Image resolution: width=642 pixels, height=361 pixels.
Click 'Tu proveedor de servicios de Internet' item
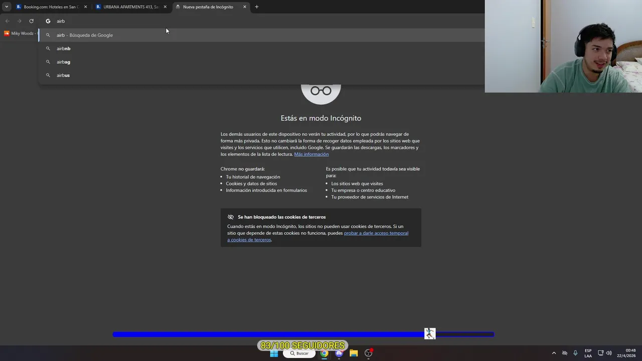(370, 197)
